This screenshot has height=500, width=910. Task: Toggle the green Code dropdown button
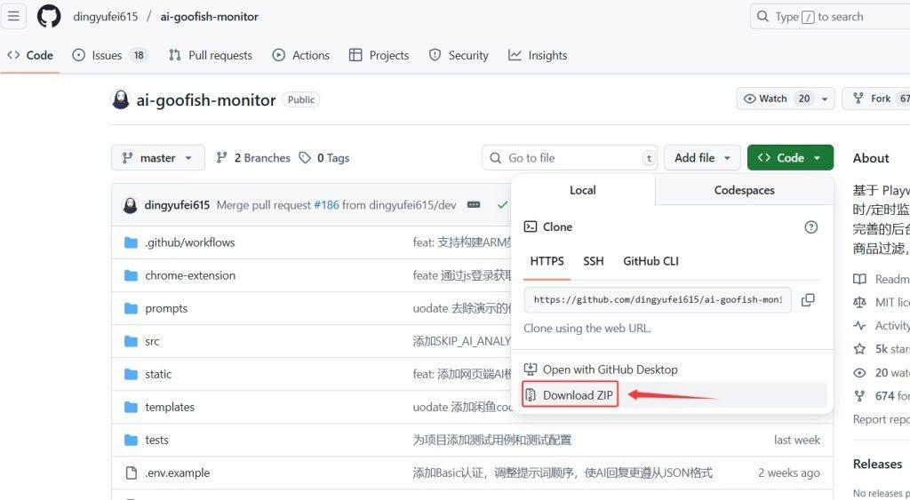pos(790,158)
